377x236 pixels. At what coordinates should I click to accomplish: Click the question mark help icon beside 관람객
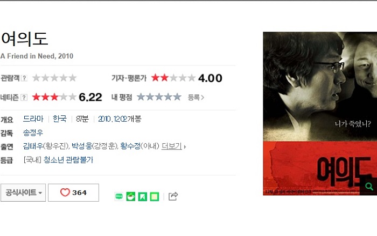[x=24, y=78]
